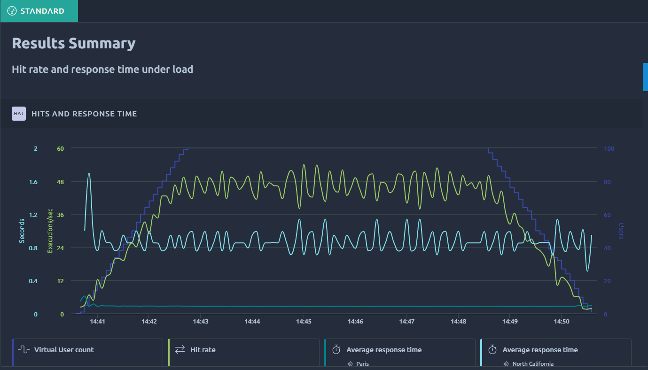Click the stopwatch icon for North California
Image resolution: width=648 pixels, height=370 pixels.
point(492,349)
